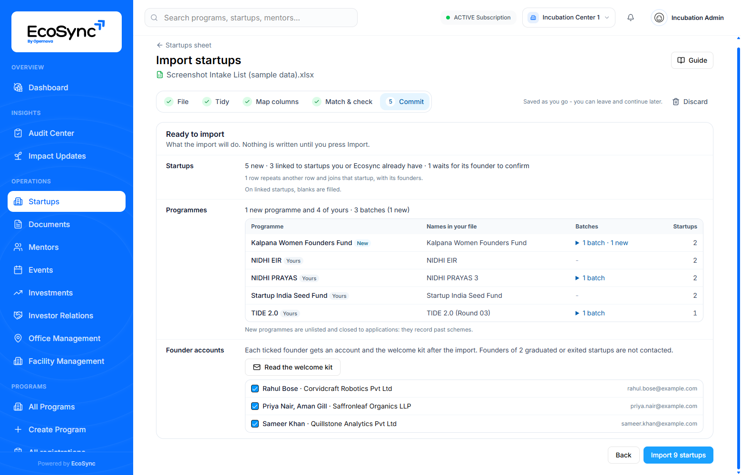Open Create Program in the sidebar
This screenshot has width=741, height=475.
(67, 429)
